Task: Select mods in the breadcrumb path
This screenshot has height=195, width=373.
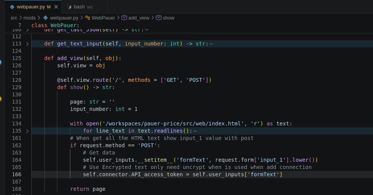Action: (29, 18)
